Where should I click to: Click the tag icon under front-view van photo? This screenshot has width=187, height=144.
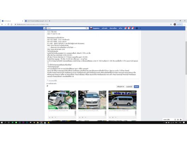coord(80,117)
